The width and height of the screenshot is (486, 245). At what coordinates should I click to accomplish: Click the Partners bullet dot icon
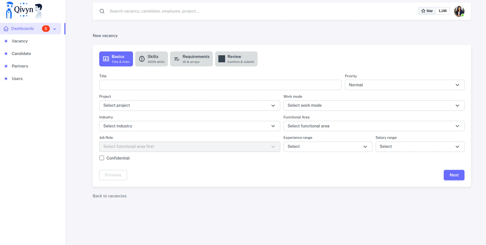(x=6, y=66)
